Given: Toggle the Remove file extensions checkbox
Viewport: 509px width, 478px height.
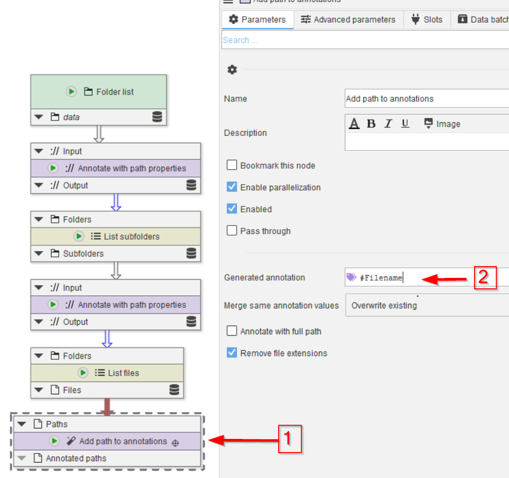Looking at the screenshot, I should (232, 353).
